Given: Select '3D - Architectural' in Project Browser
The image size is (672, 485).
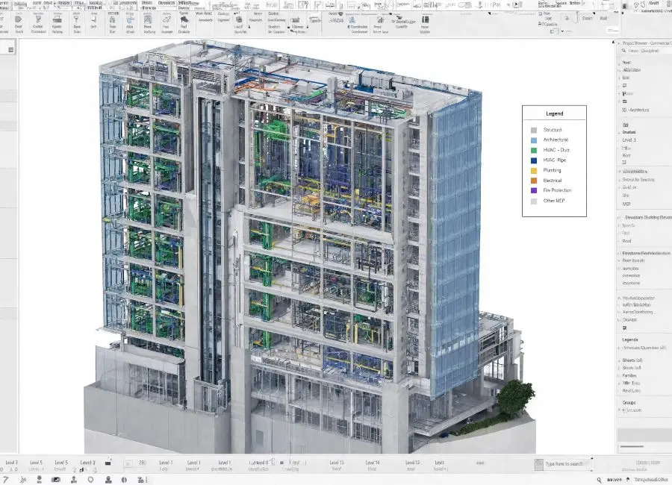Looking at the screenshot, I should tap(635, 110).
